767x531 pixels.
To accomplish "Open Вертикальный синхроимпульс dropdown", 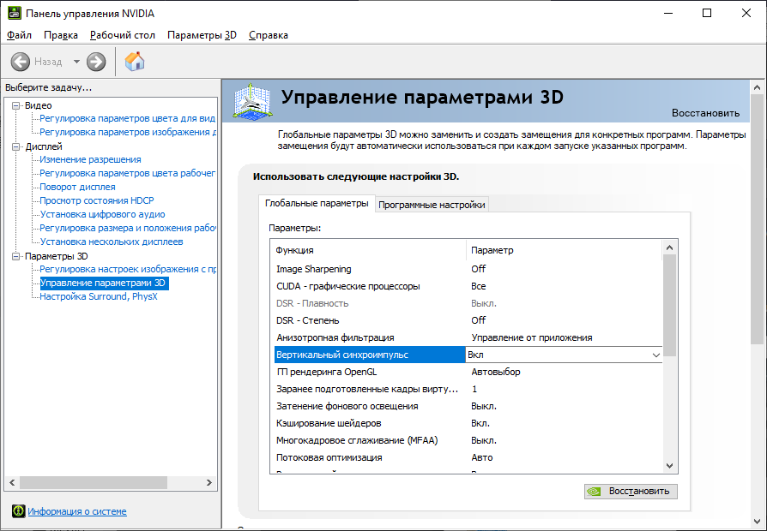I will [x=656, y=355].
